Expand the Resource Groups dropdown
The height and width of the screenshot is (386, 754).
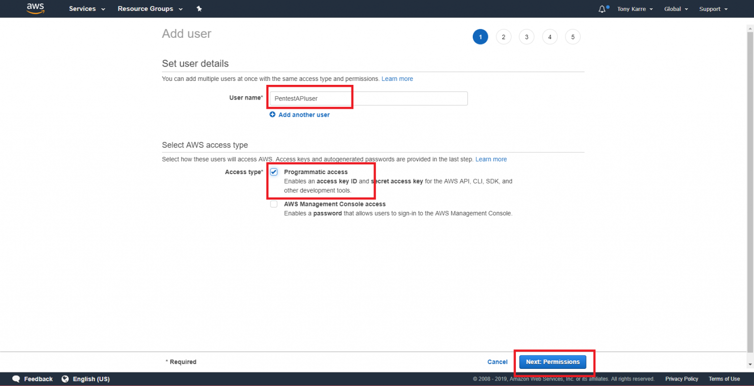[x=150, y=9]
